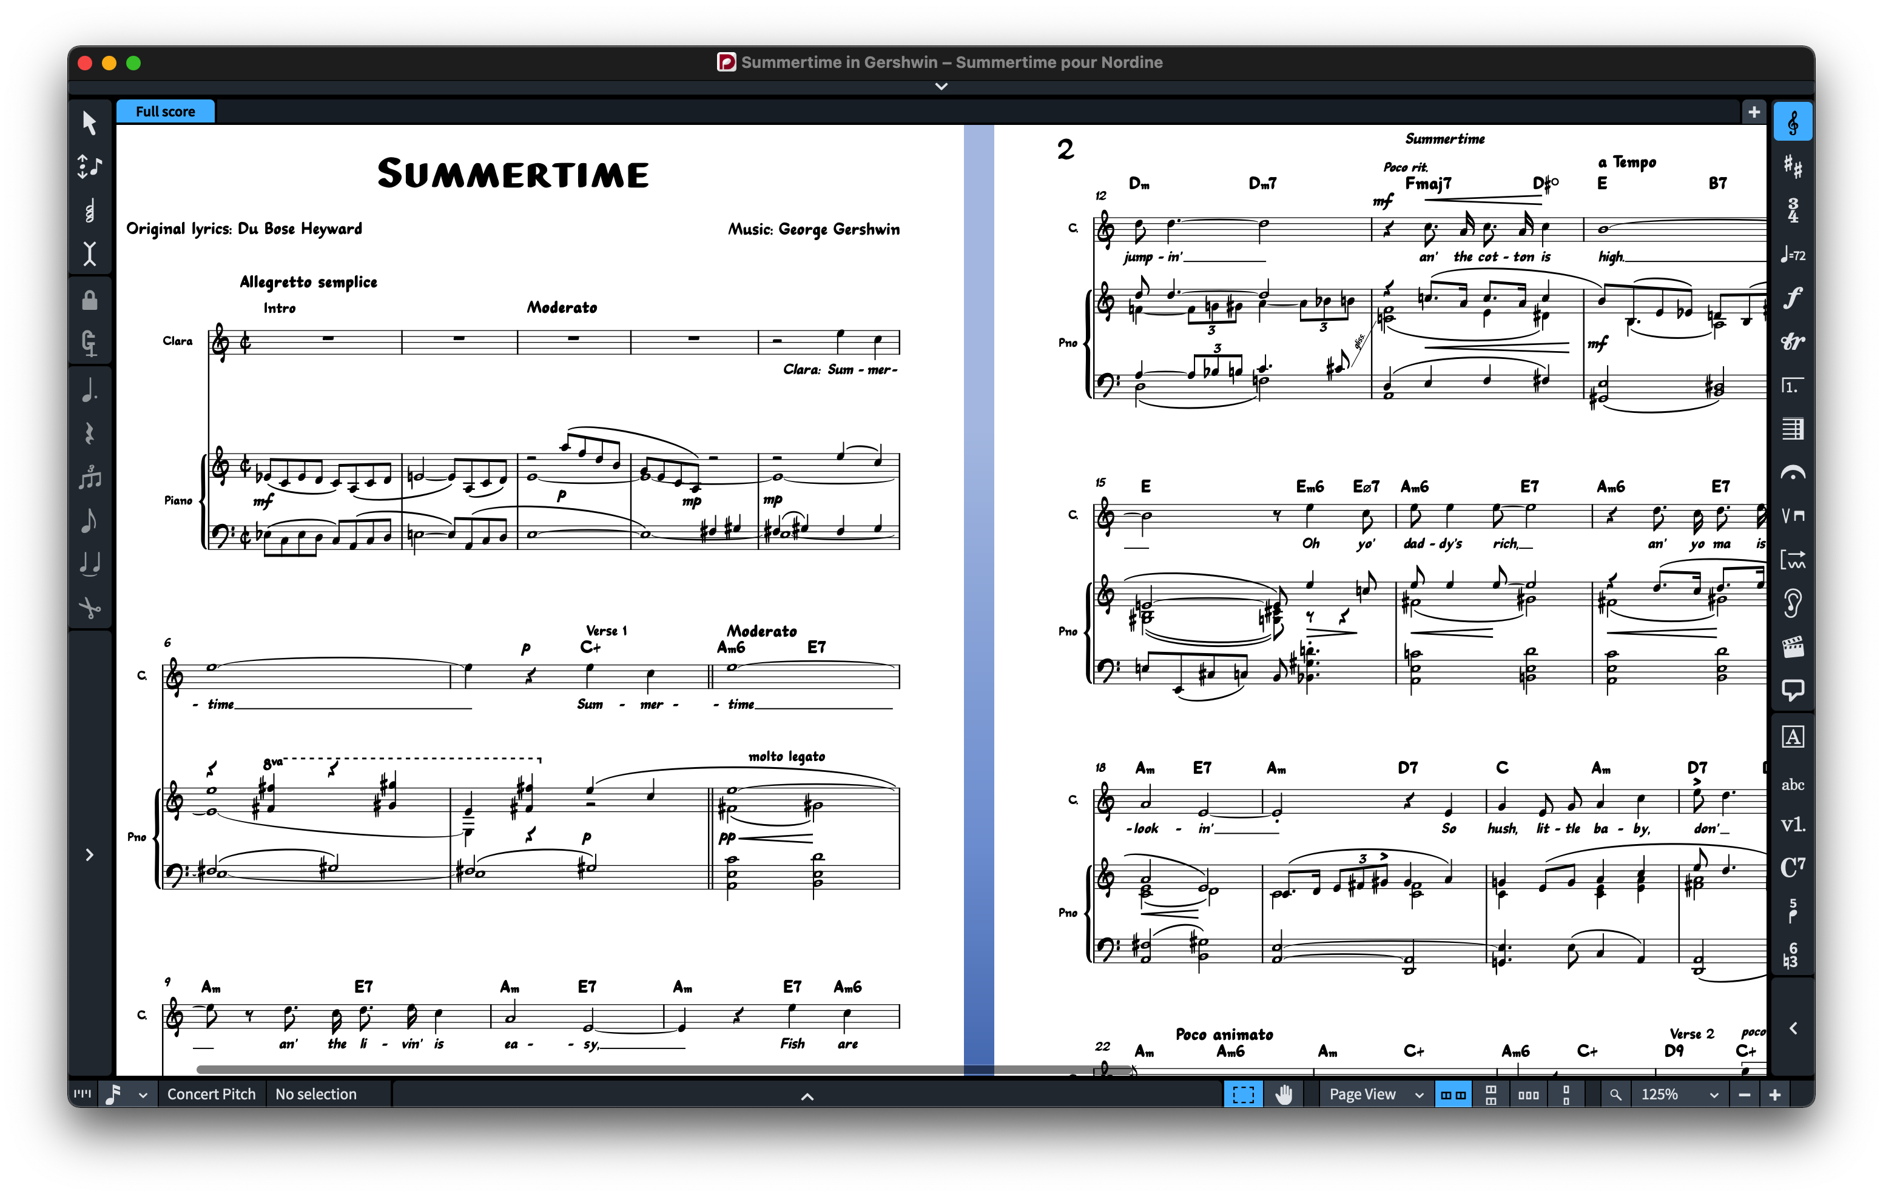Expand the toolbar disclosure arrow under title

click(941, 86)
